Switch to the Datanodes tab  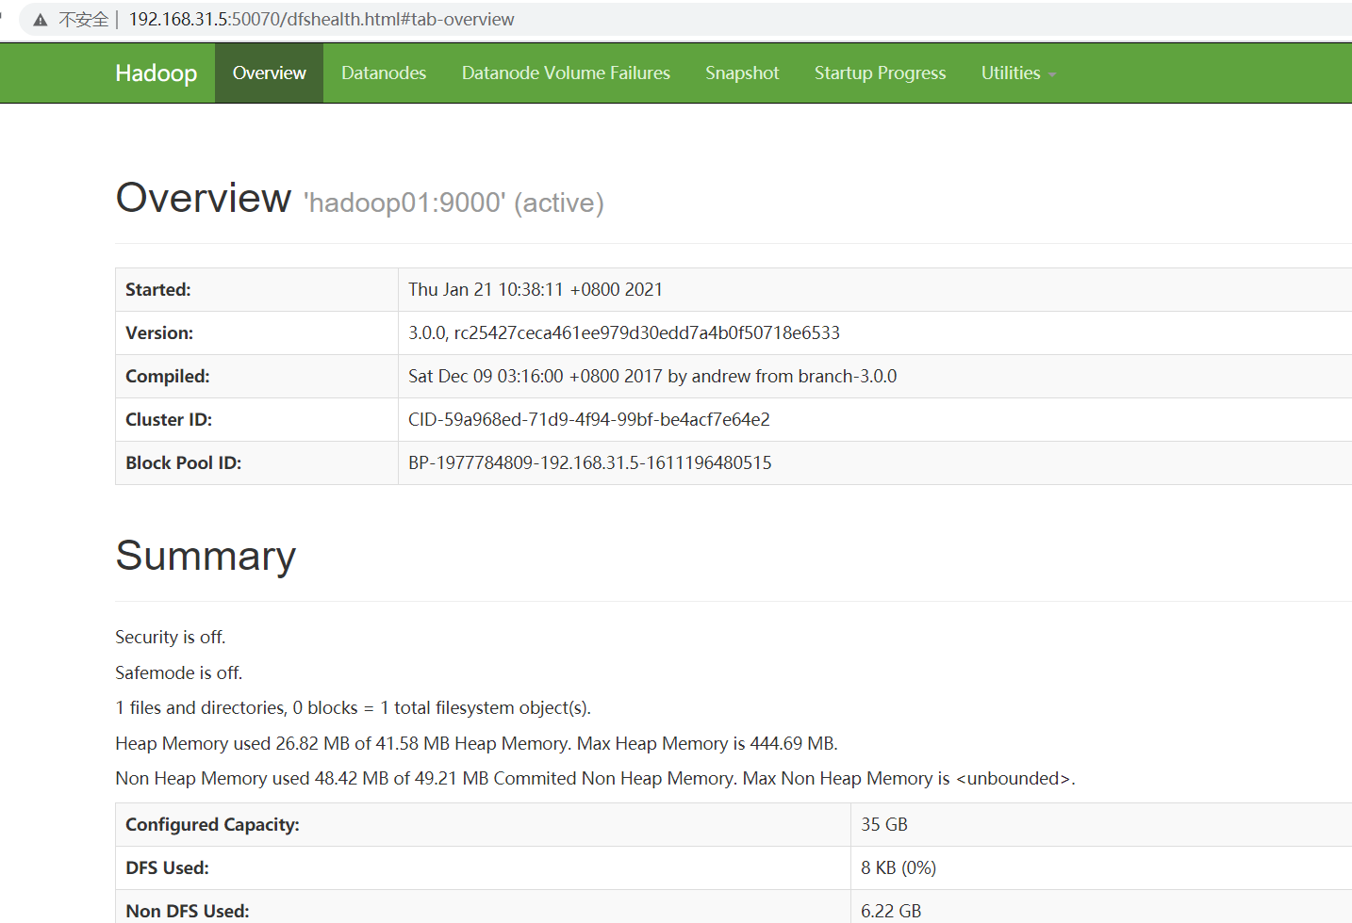(x=384, y=73)
